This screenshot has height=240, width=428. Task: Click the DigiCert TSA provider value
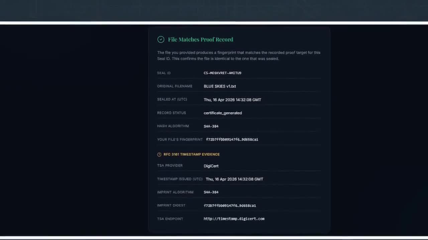pyautogui.click(x=211, y=166)
